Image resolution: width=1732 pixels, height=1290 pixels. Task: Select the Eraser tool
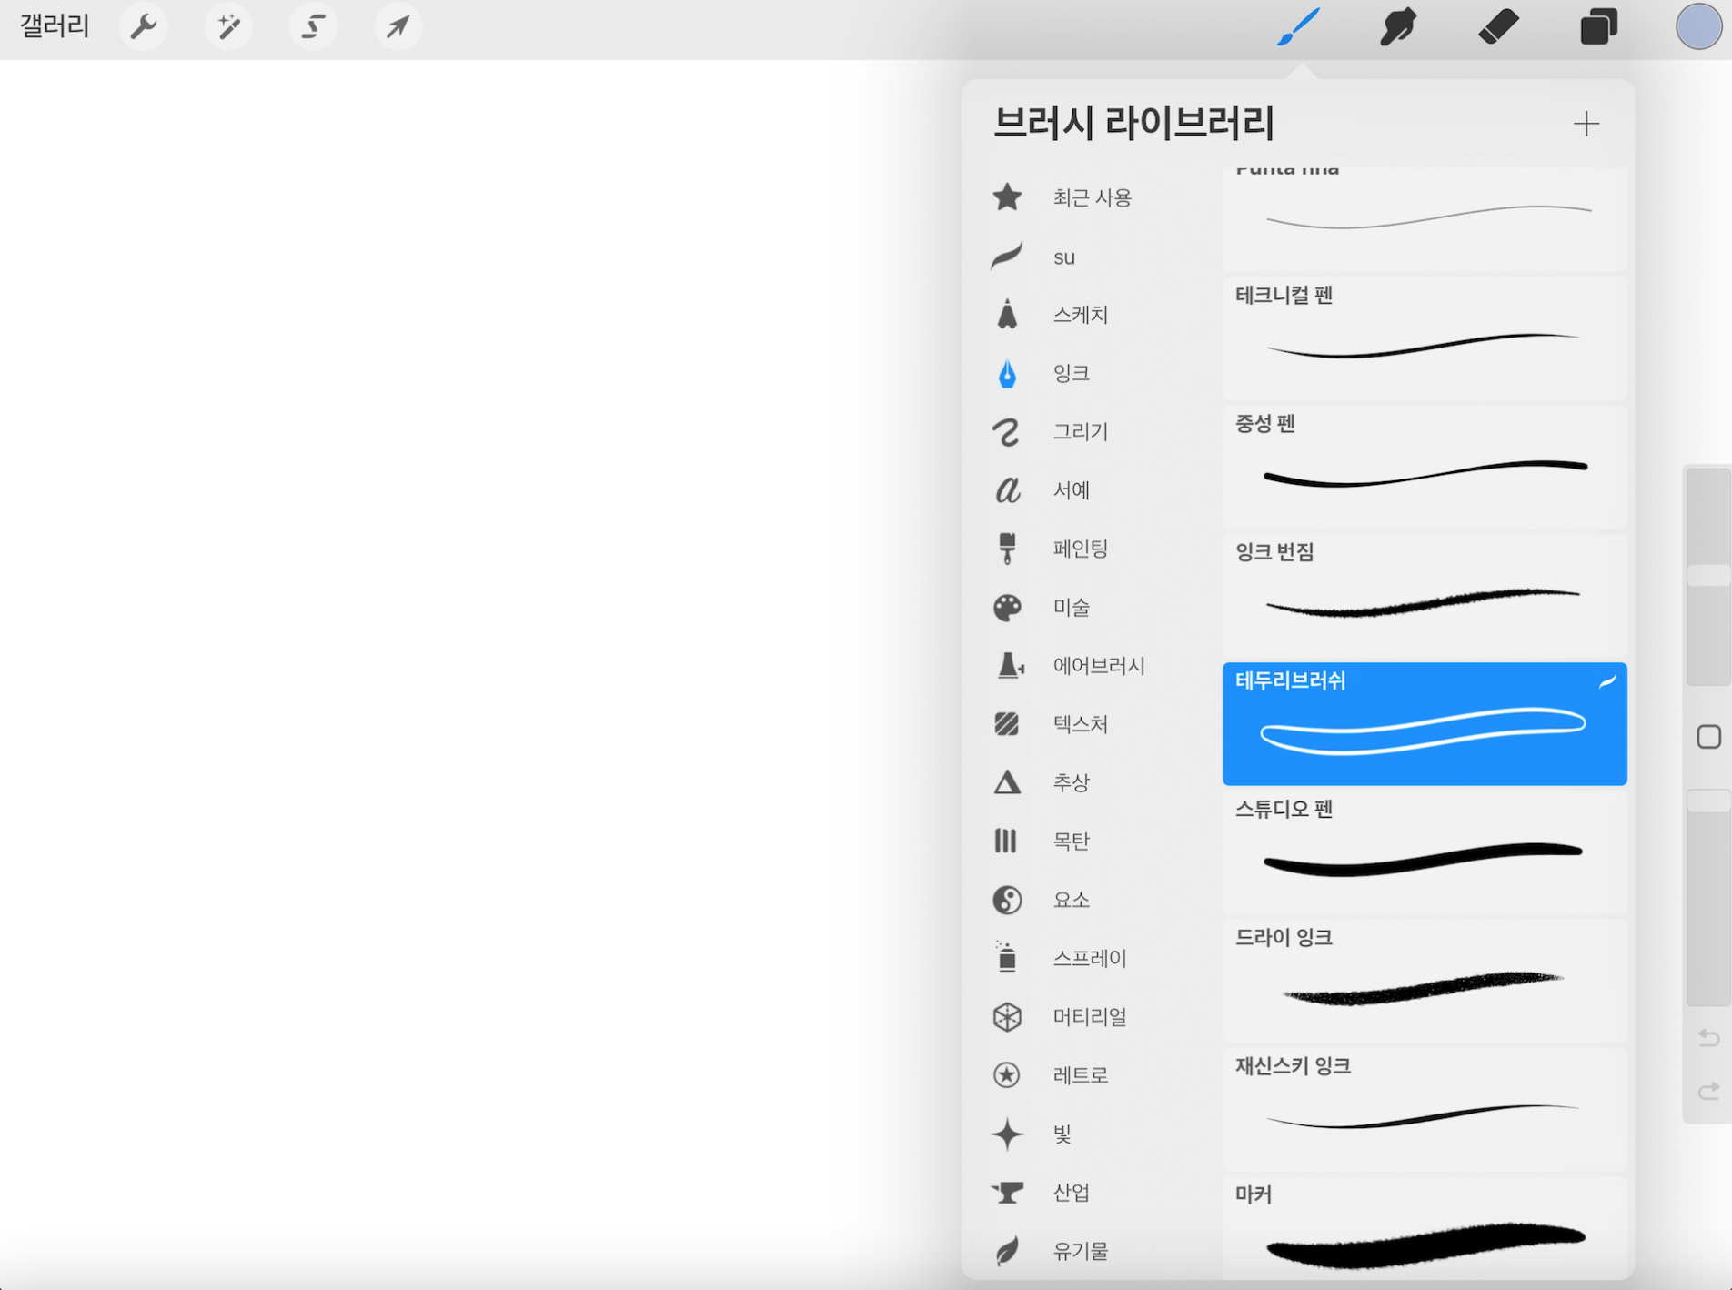pyautogui.click(x=1498, y=26)
